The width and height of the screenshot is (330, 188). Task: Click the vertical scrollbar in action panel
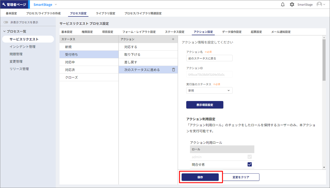coord(324,60)
